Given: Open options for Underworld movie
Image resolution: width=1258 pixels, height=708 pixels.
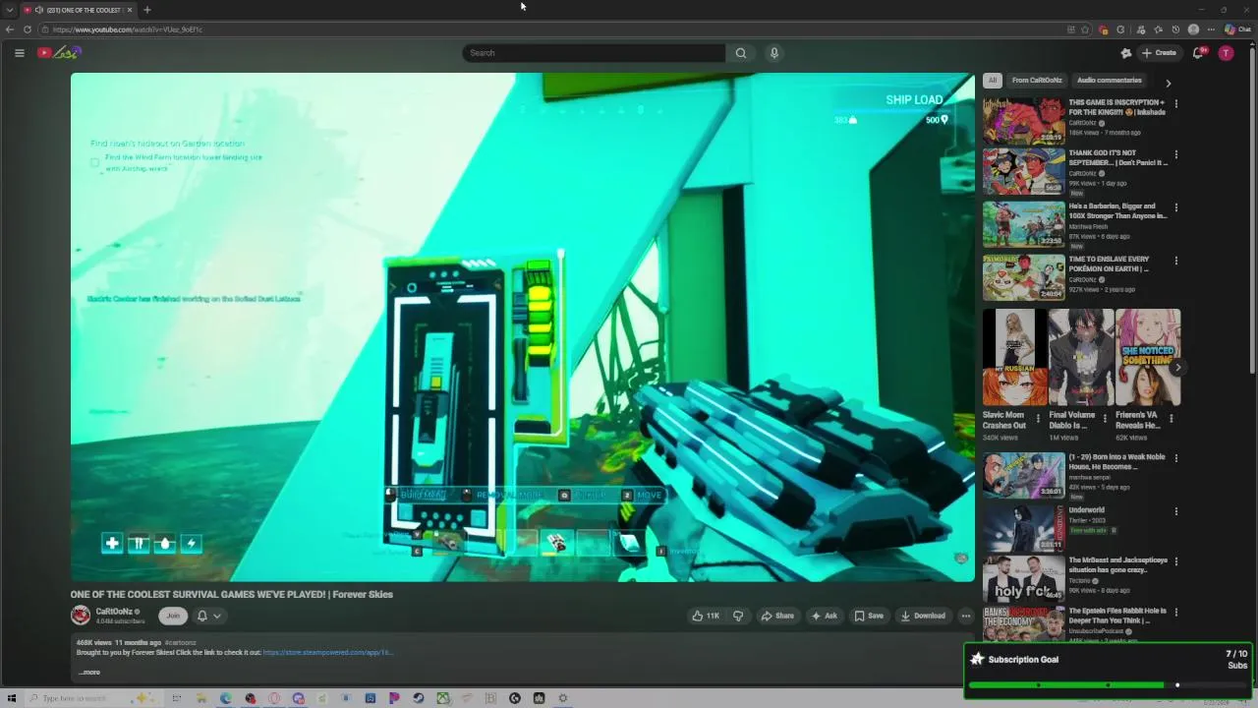Looking at the screenshot, I should [1176, 511].
